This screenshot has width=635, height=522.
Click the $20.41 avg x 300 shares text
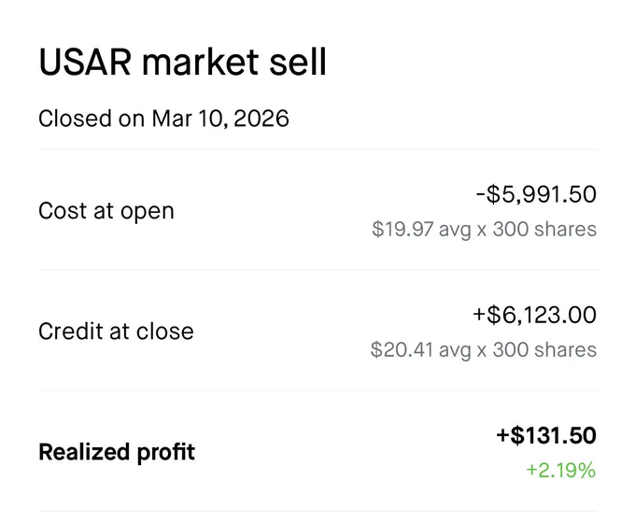pos(483,350)
